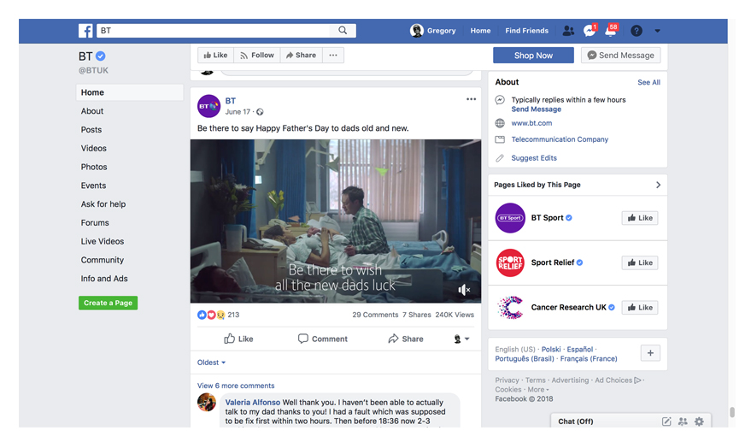
Task: Open Gregory's profile picture
Action: coord(417,31)
